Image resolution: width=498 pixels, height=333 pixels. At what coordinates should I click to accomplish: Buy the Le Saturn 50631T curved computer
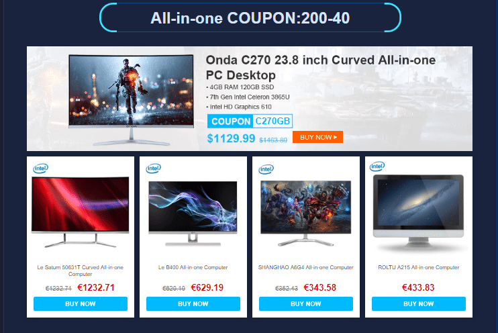coord(81,303)
